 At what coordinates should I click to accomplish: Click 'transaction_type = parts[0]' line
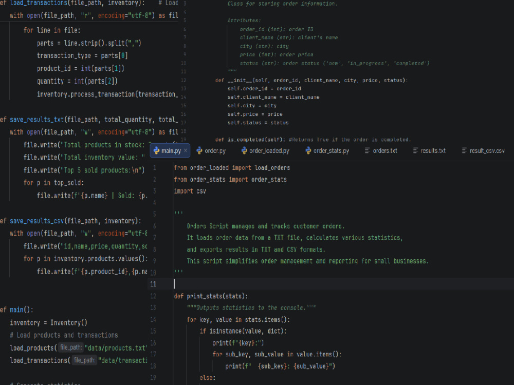coord(82,55)
